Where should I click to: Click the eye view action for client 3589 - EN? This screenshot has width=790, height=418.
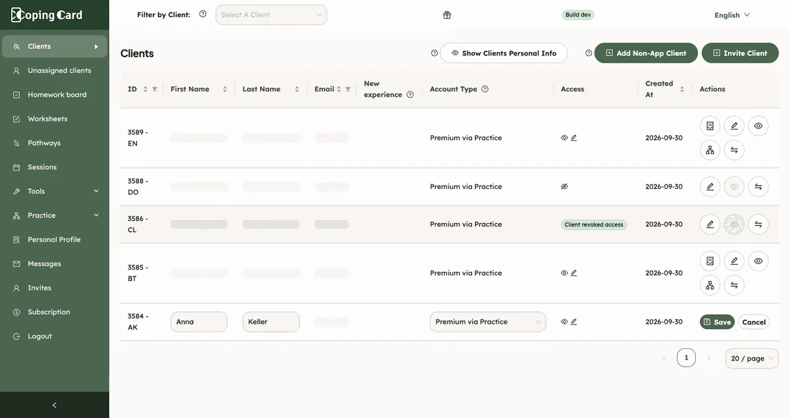758,126
